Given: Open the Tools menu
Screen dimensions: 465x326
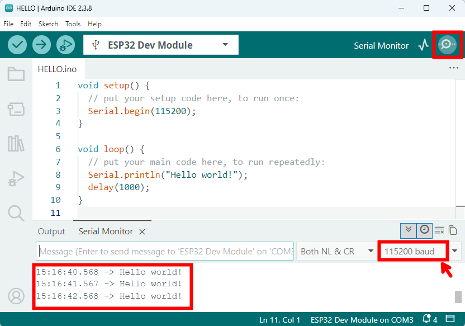Looking at the screenshot, I should pyautogui.click(x=73, y=24).
